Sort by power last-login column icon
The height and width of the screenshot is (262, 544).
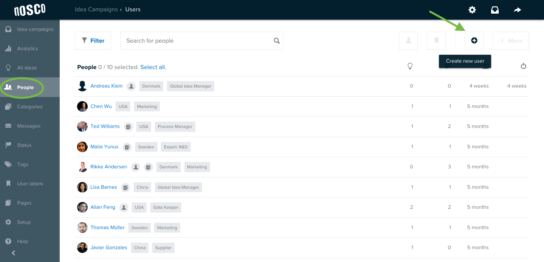click(524, 66)
